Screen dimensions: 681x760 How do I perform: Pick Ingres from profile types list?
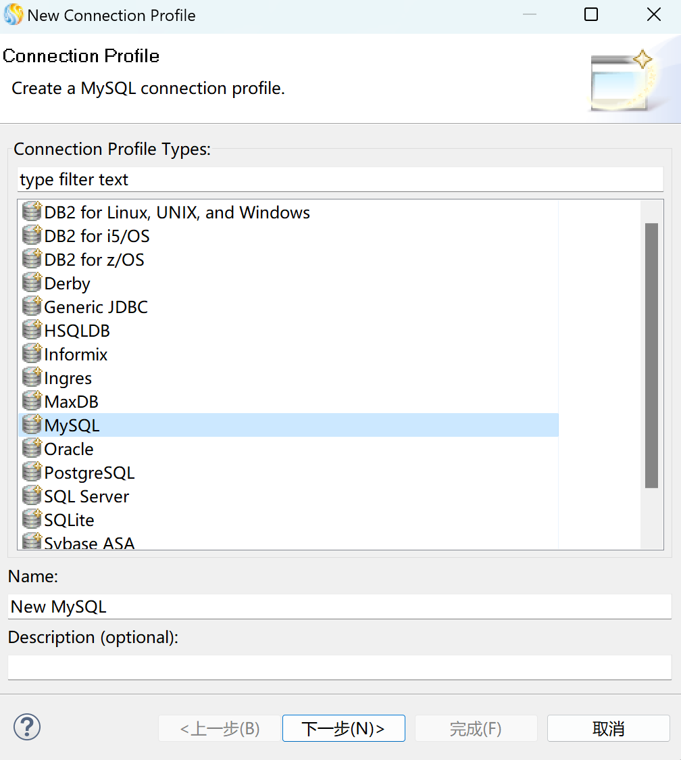tap(68, 378)
